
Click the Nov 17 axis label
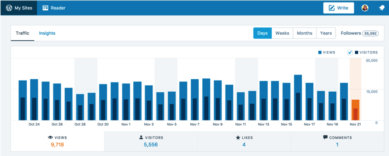(x=309, y=124)
